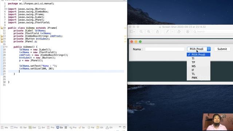Click the 'Nama :' label in the form

(x=138, y=49)
